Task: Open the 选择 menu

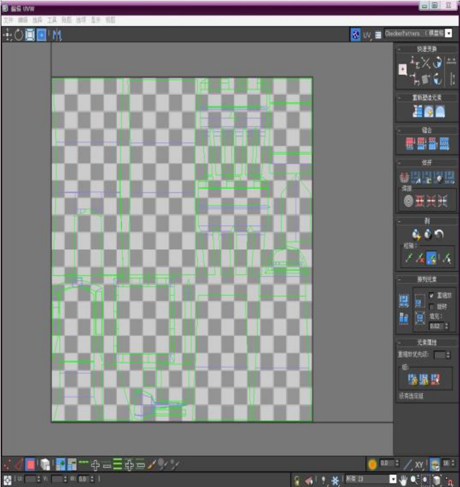Action: pos(38,20)
